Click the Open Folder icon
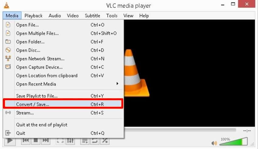Viewport: 258px width, 149px height. [x=8, y=42]
